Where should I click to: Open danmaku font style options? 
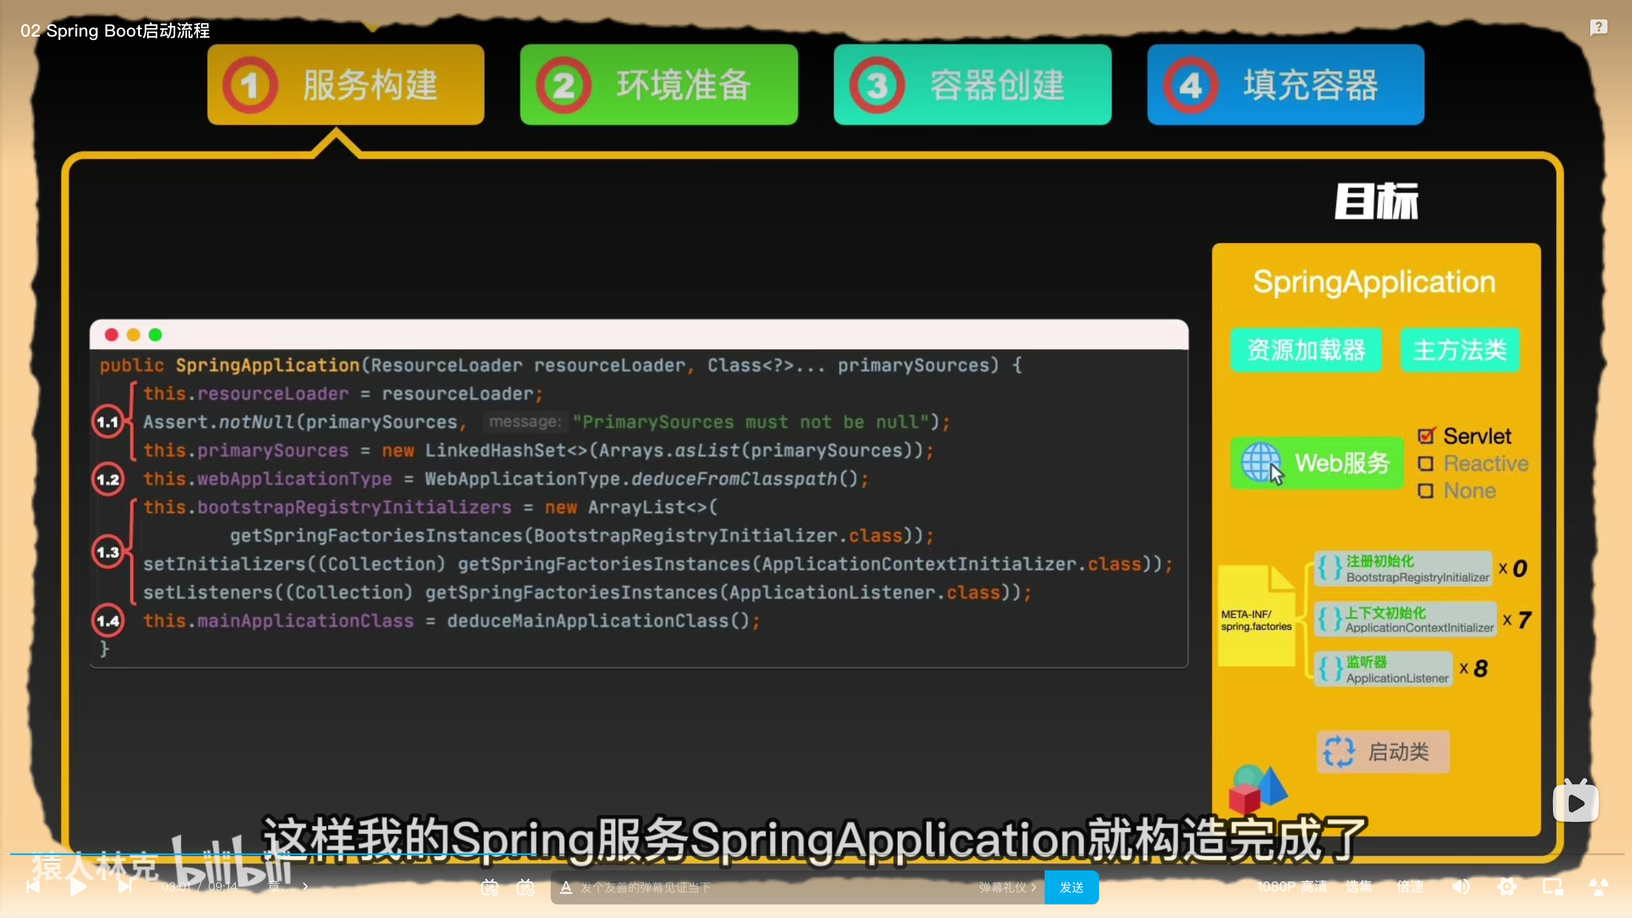click(566, 887)
